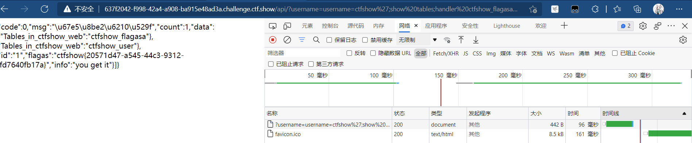Activate the inspect element picker
This screenshot has width=692, height=143.
(x=272, y=26)
